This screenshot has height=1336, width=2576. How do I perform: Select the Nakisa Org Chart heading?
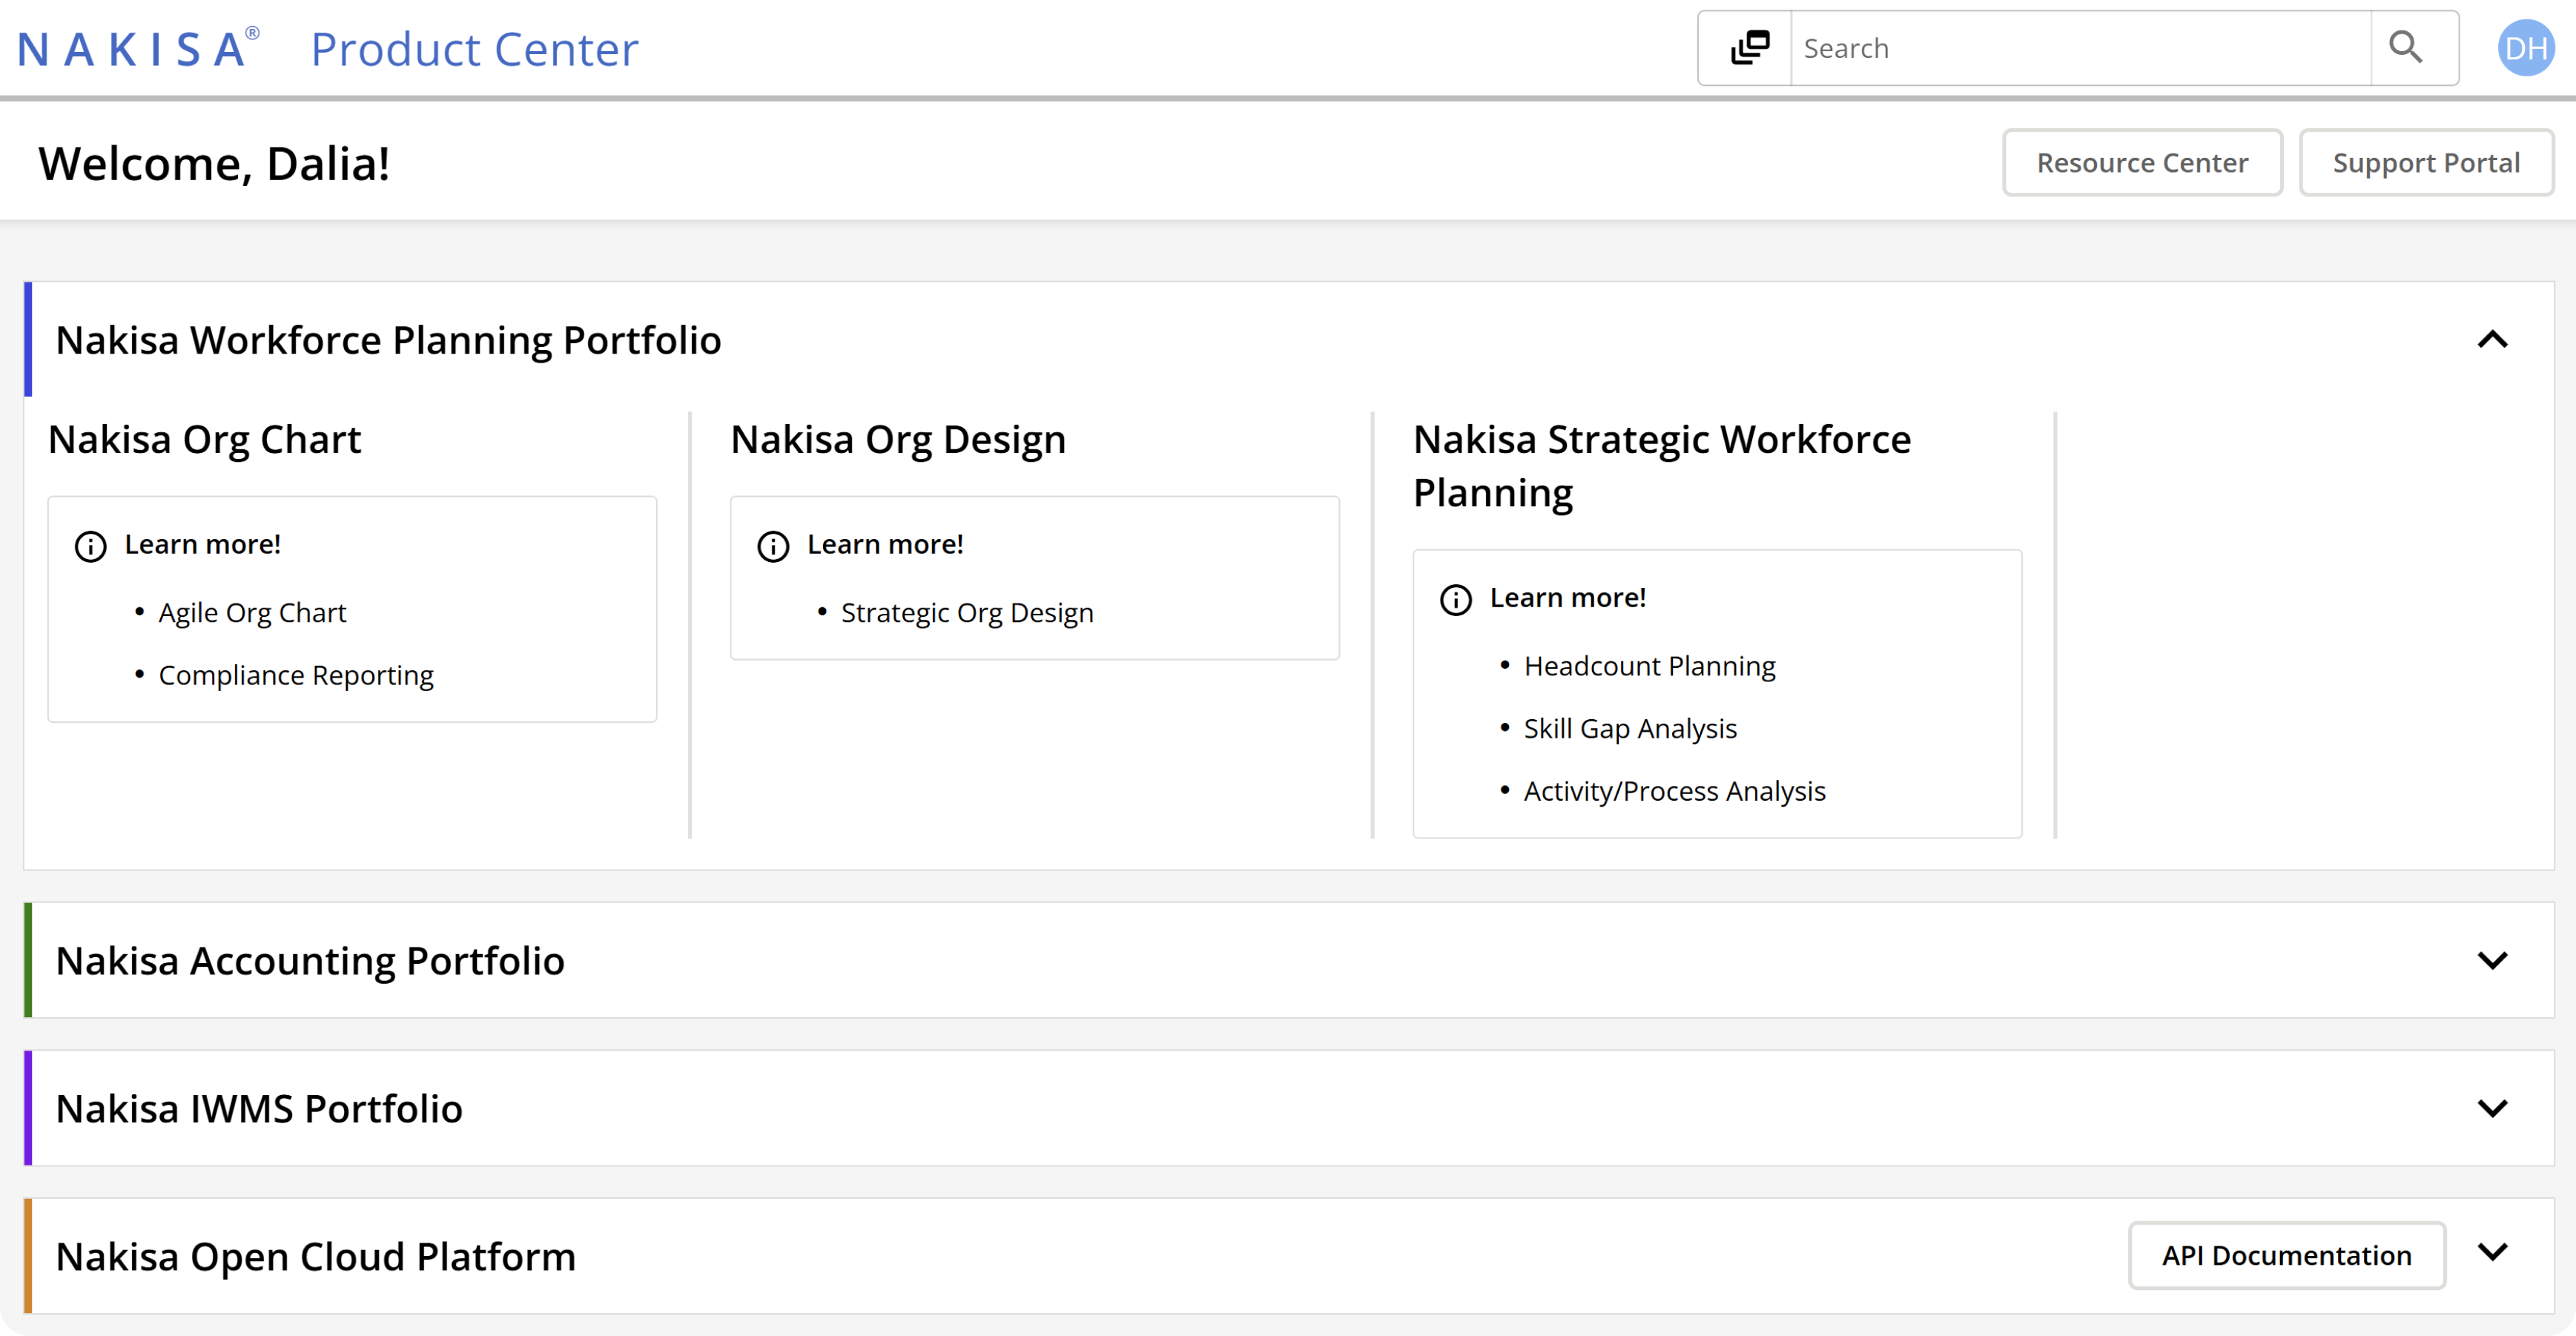pos(205,440)
